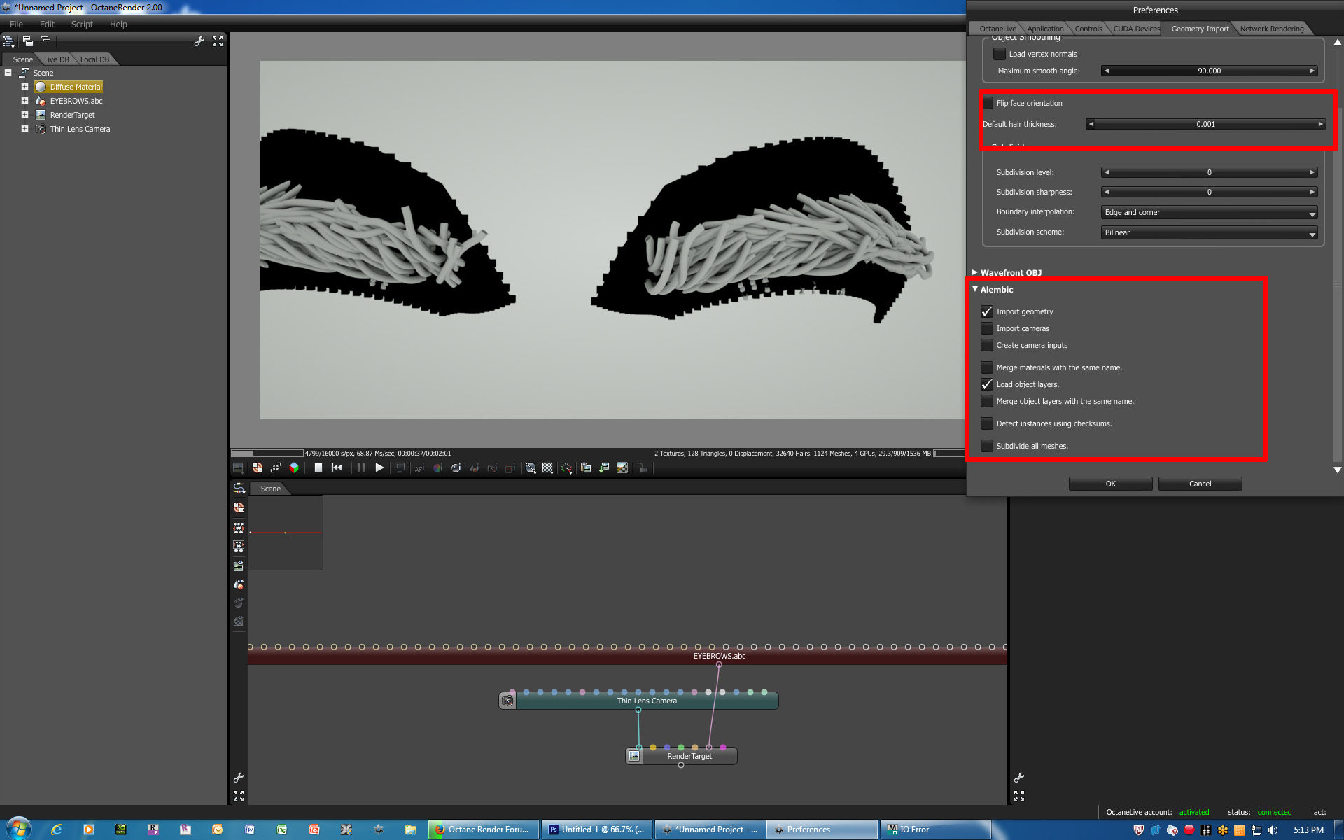The image size is (1344, 840).
Task: Switch to CUDA Devices tab
Action: tap(1135, 29)
